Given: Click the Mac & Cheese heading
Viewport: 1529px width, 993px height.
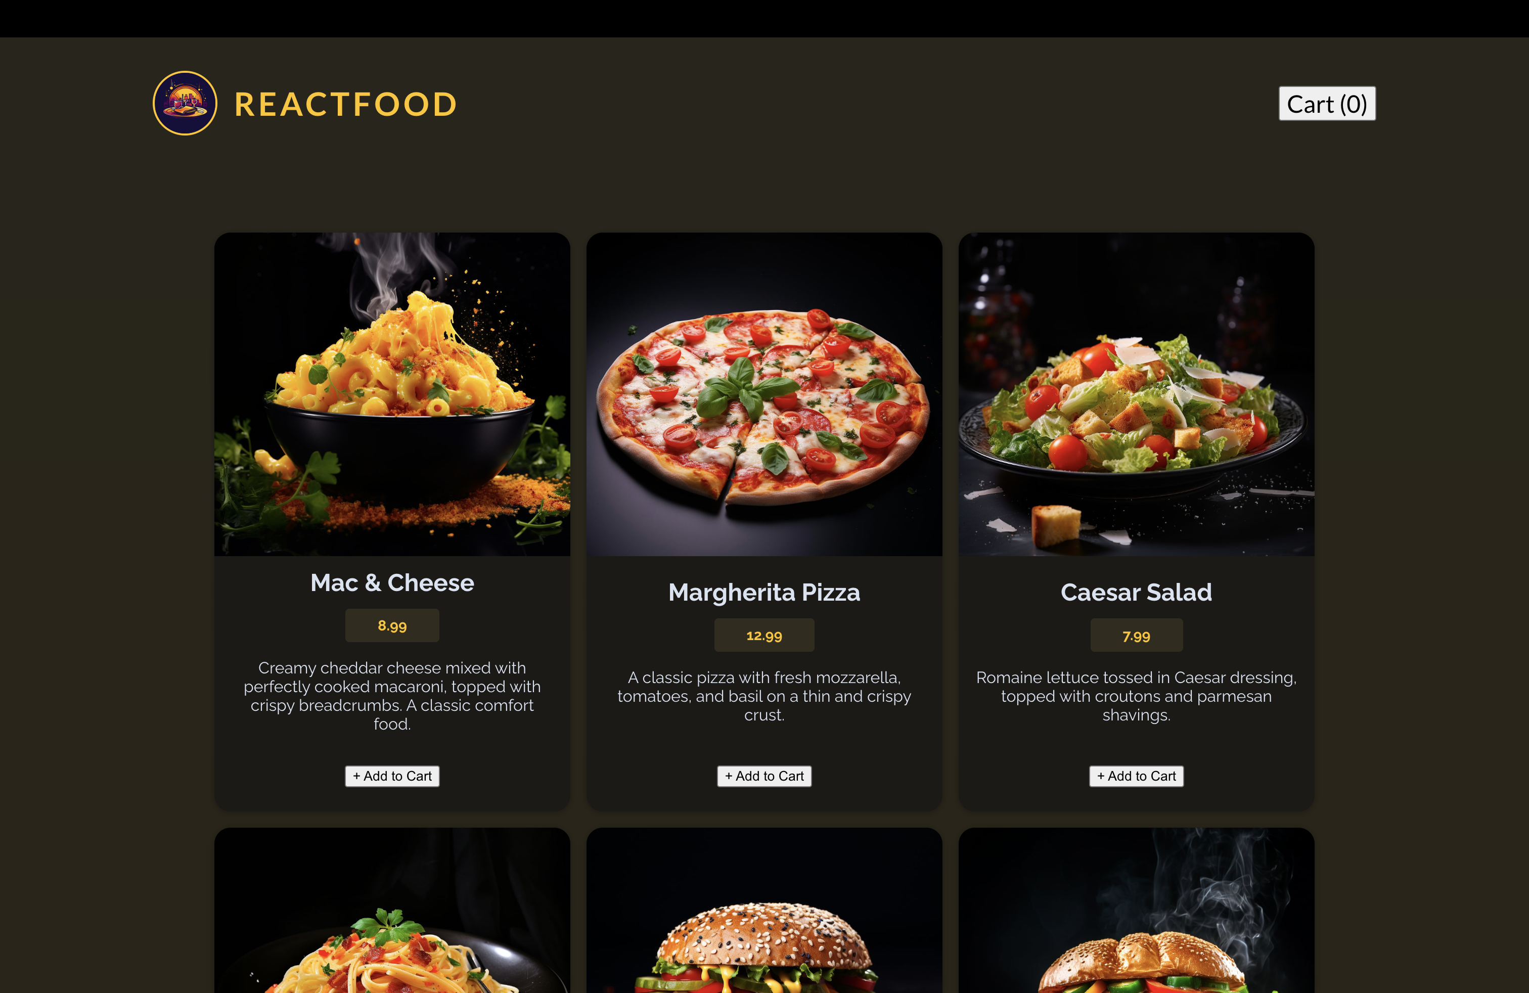Looking at the screenshot, I should pyautogui.click(x=392, y=582).
